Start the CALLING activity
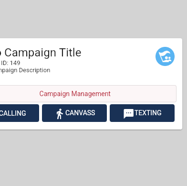 (20, 113)
